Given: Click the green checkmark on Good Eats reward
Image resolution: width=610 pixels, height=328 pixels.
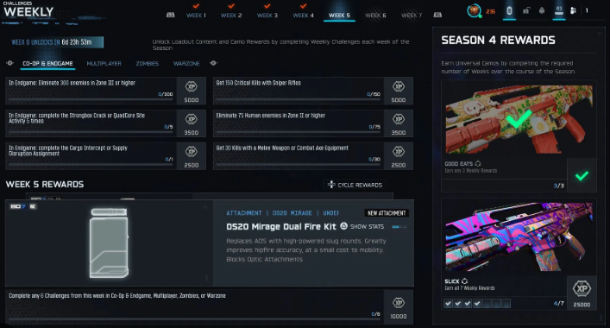Looking at the screenshot, I should (582, 176).
